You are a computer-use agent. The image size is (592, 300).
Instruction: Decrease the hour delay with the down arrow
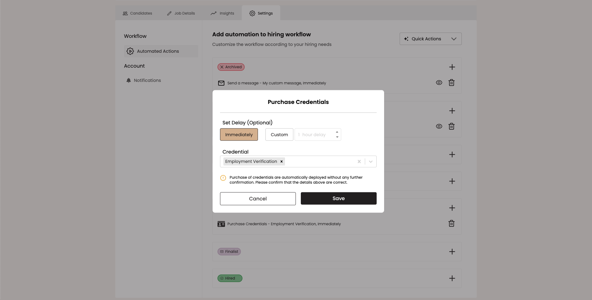pos(337,137)
